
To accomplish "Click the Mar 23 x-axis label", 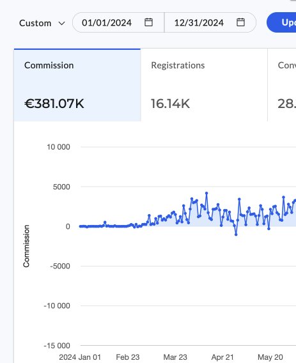I will click(x=175, y=357).
